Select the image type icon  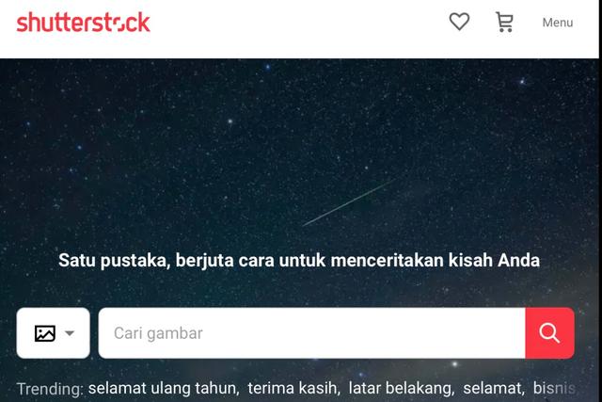45,333
